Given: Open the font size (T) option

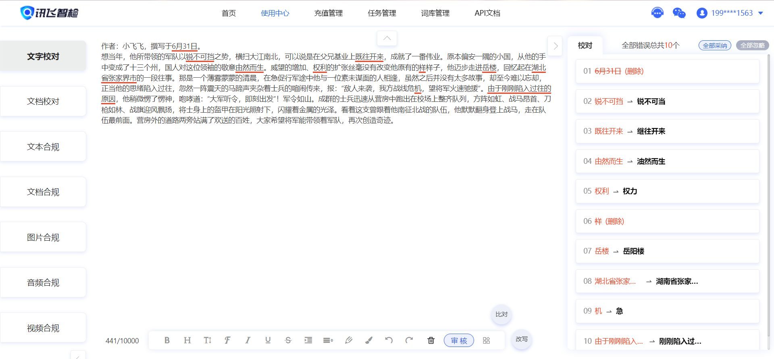Looking at the screenshot, I should (x=207, y=340).
